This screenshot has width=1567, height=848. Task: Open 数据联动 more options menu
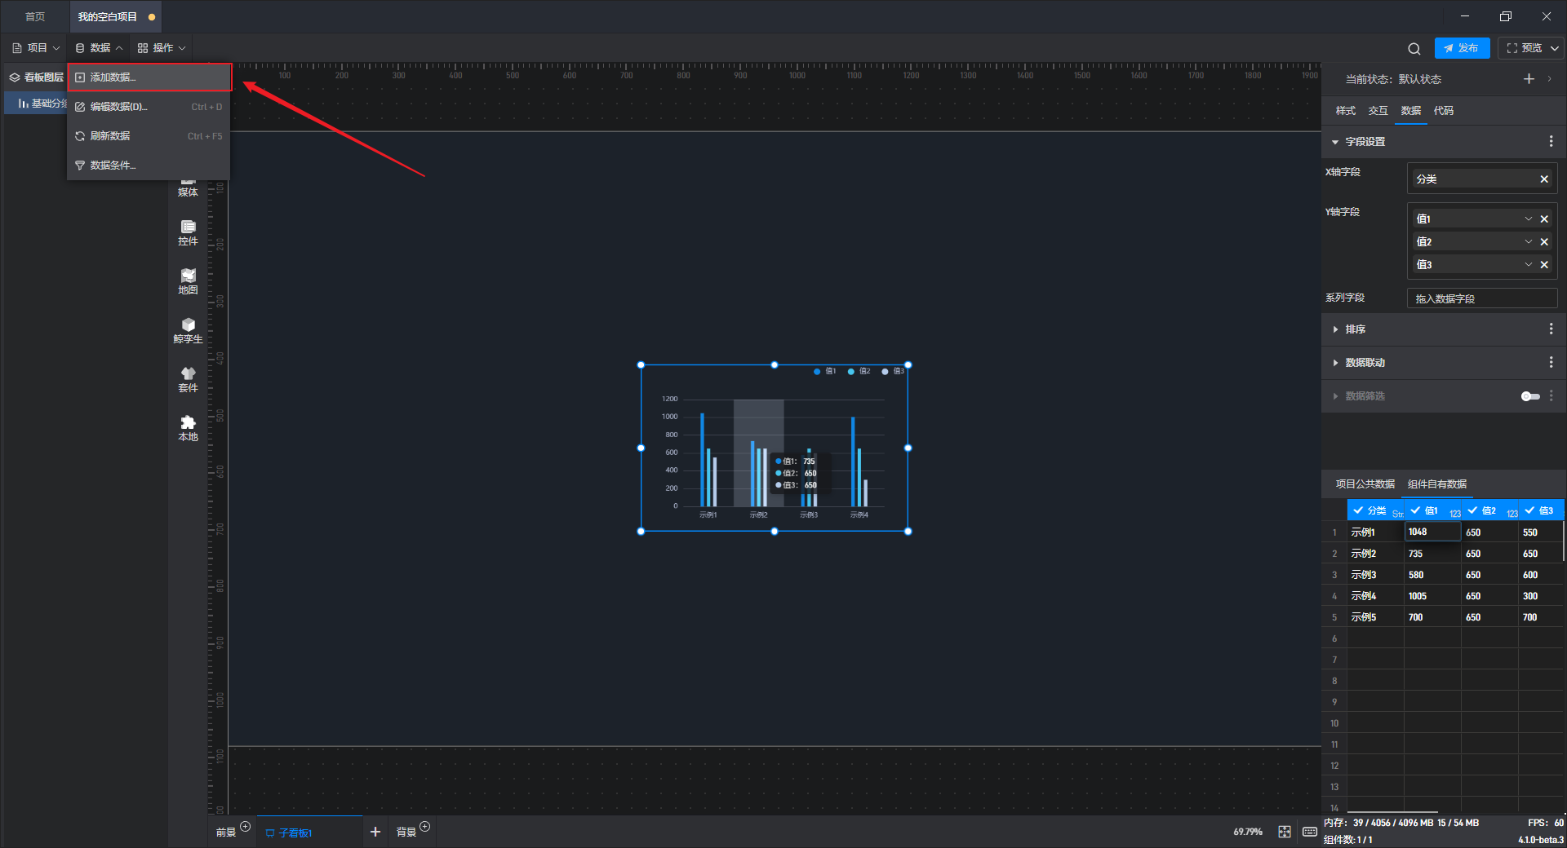coord(1551,363)
